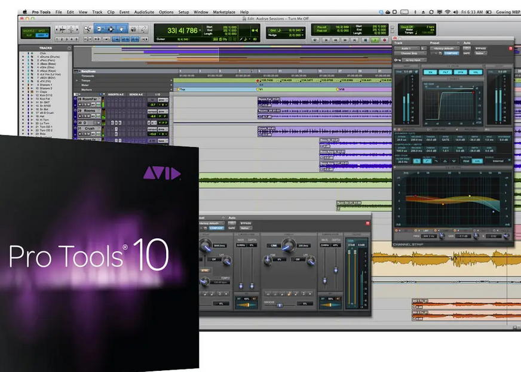Toggle BYPASS in the delay plug-in window
This screenshot has height=372, width=521.
246,223
